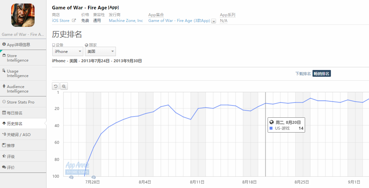Click the person icon beside Audience Intelligence
This screenshot has width=369, height=188.
(4, 86)
